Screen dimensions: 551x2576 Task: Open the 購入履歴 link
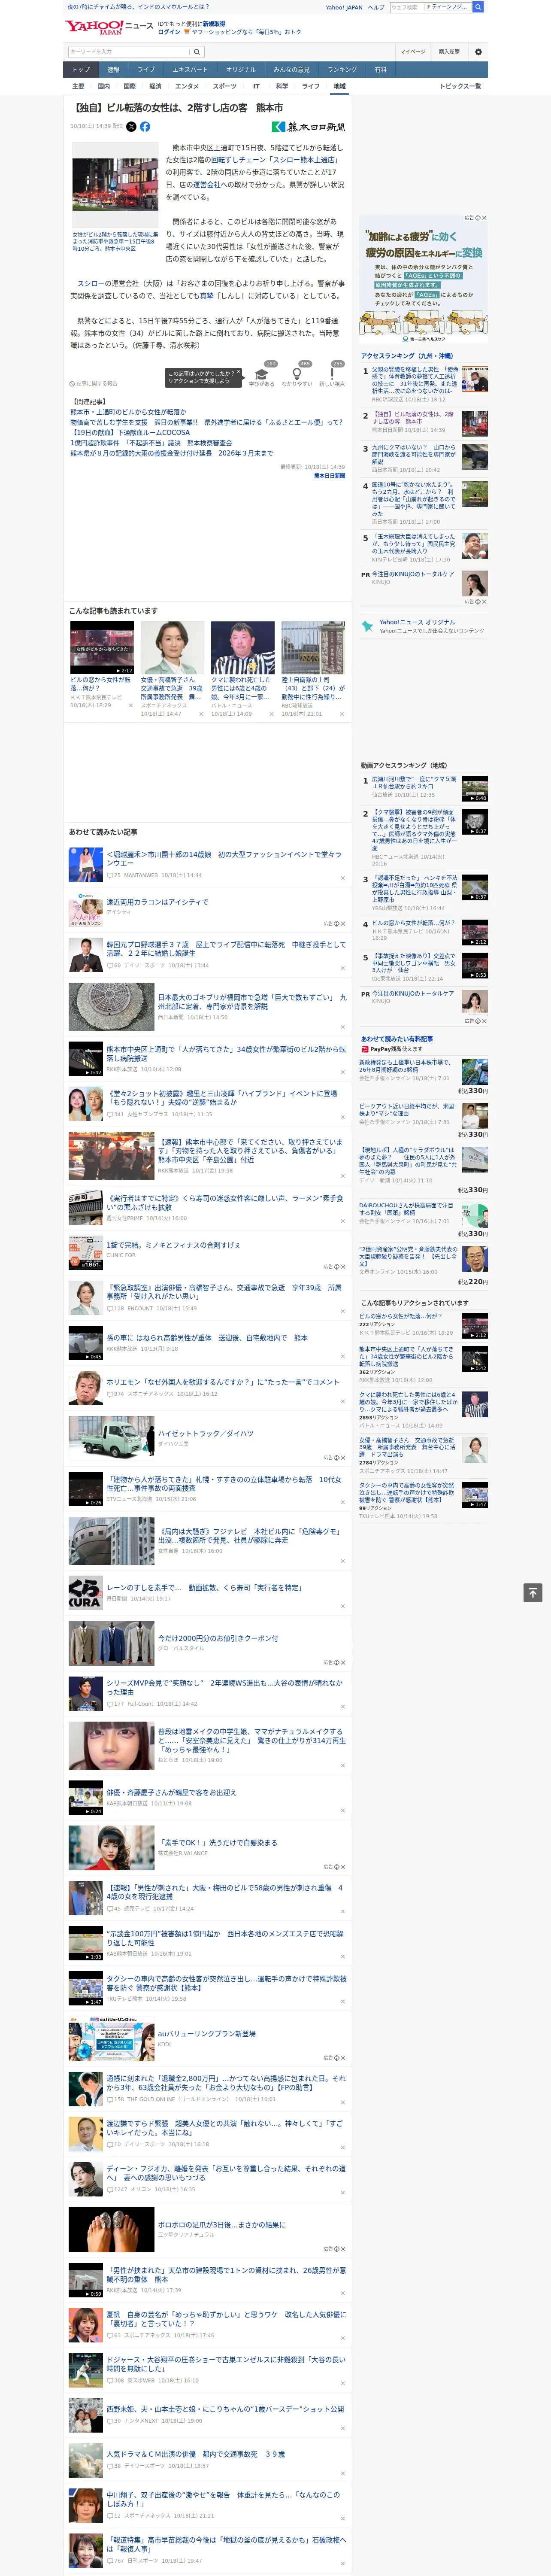pyautogui.click(x=449, y=52)
